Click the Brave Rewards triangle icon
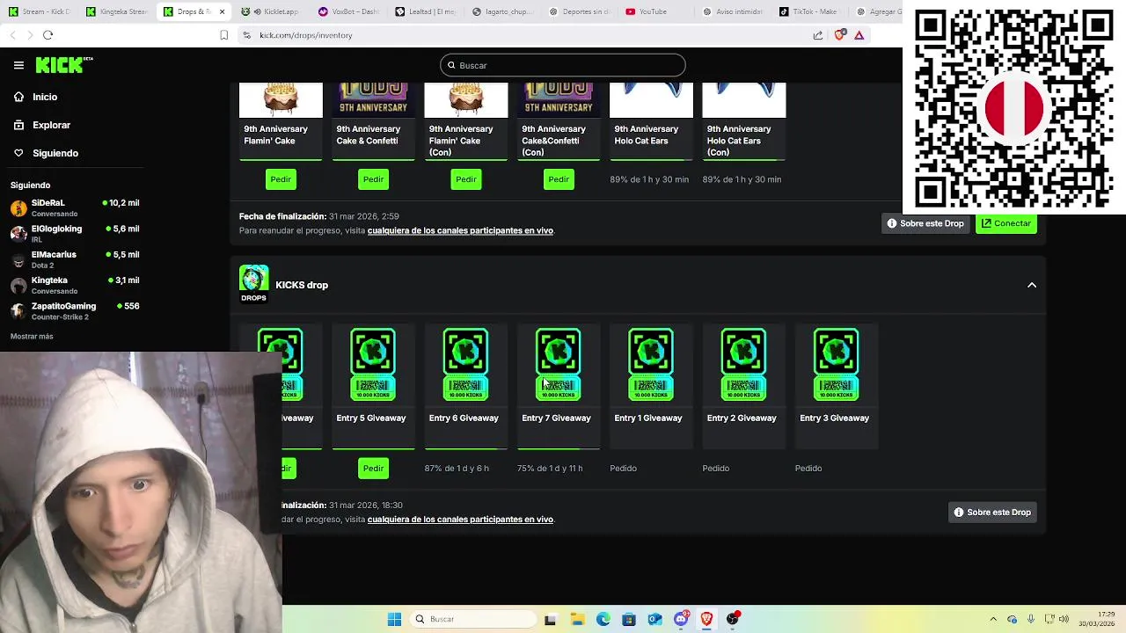Screen dimensions: 1126x633 click(x=859, y=35)
